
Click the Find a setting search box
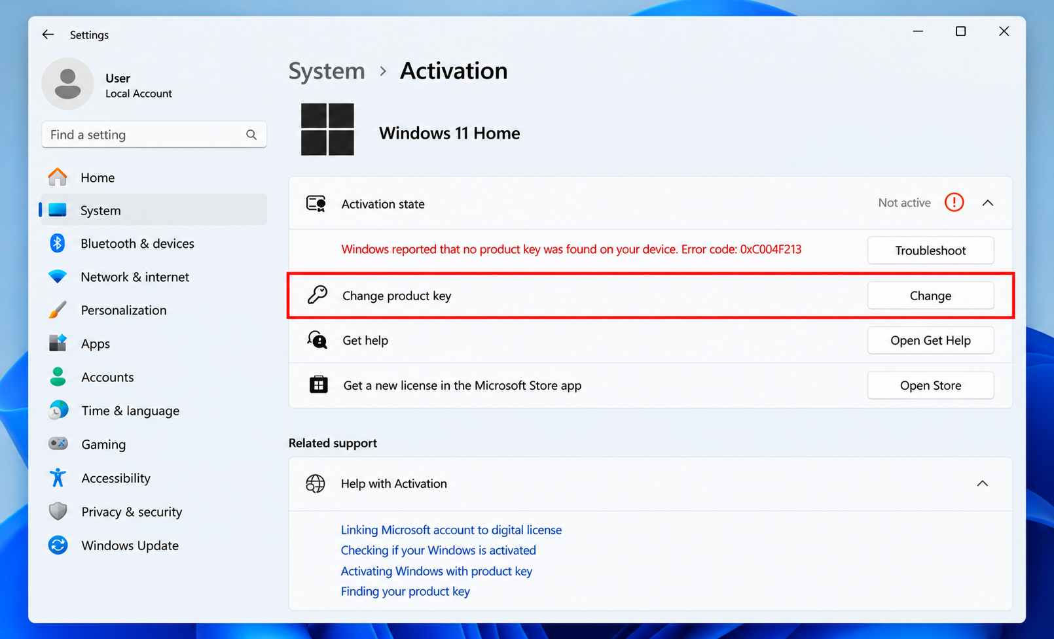154,134
